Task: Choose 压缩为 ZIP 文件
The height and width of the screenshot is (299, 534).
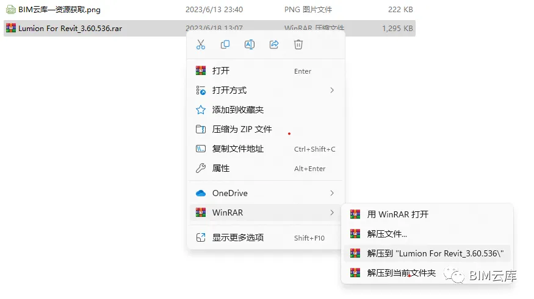Action: pyautogui.click(x=265, y=129)
